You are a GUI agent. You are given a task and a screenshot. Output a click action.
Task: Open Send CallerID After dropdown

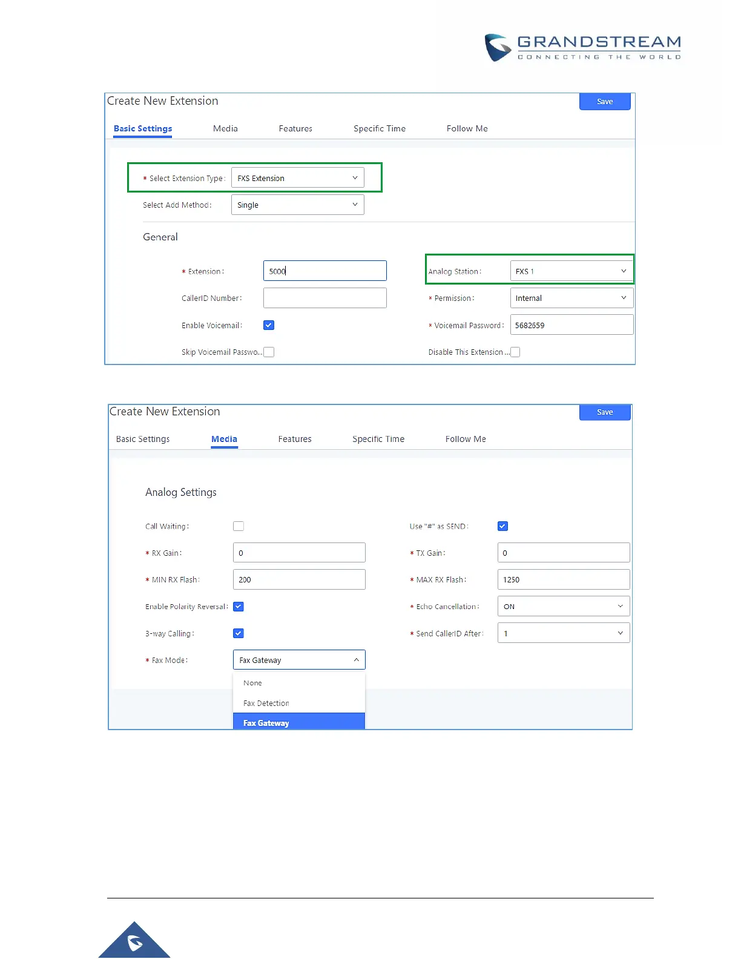point(564,633)
